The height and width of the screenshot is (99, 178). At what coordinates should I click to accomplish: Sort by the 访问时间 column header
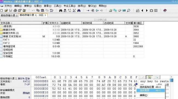coord(114,23)
